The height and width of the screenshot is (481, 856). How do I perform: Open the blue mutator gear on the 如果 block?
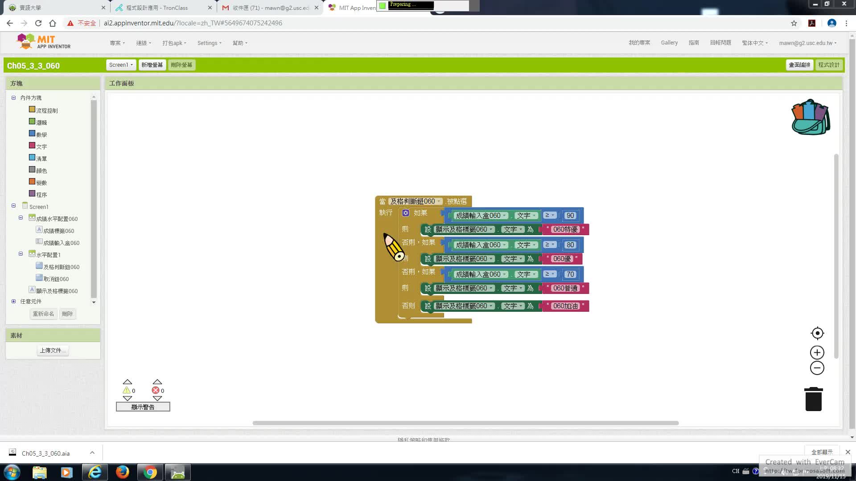(406, 213)
